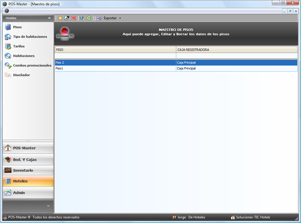Click the red X delete icon

(74, 18)
